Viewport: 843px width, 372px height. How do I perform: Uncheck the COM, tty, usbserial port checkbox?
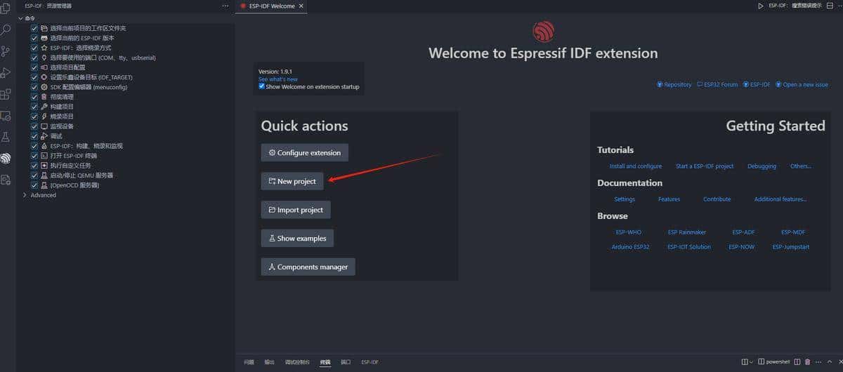(x=34, y=58)
